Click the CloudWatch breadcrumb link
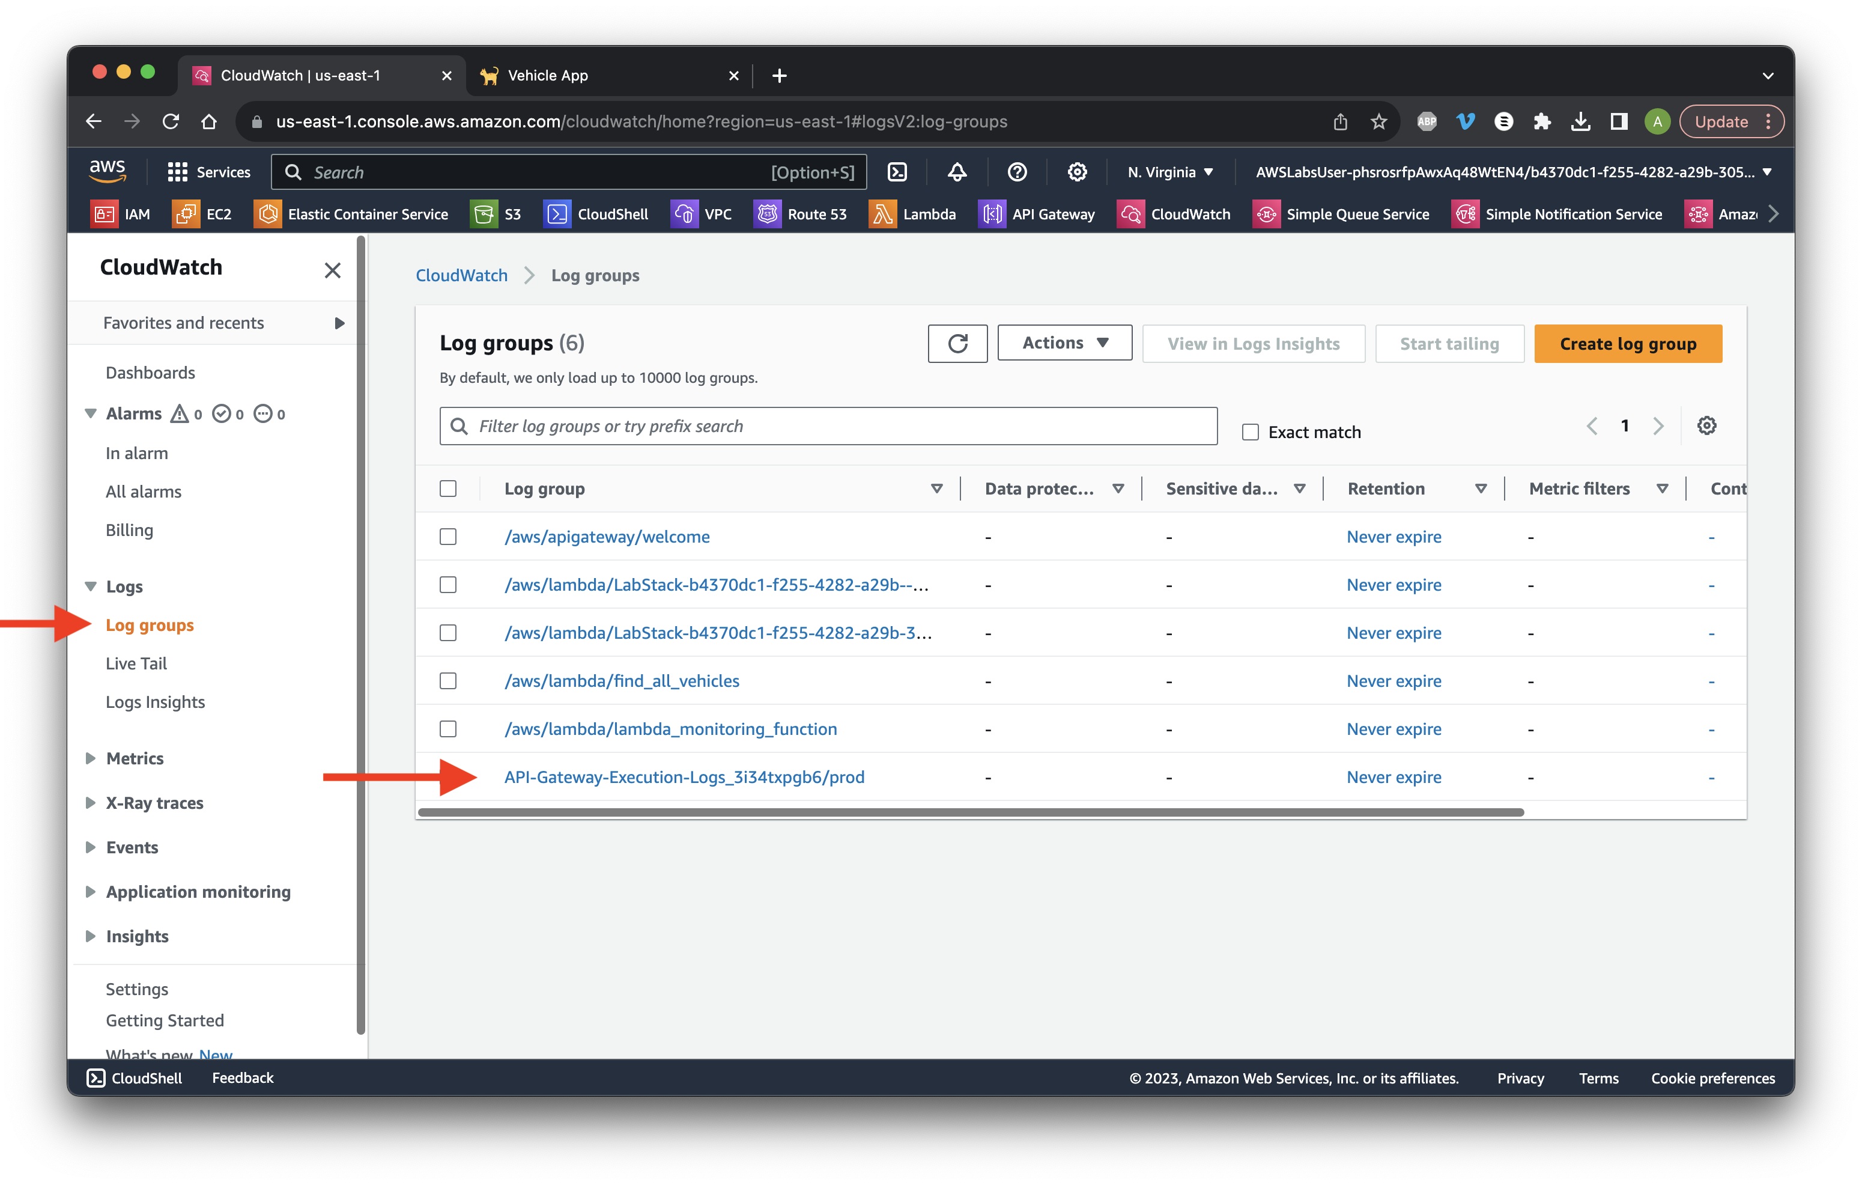 click(462, 275)
